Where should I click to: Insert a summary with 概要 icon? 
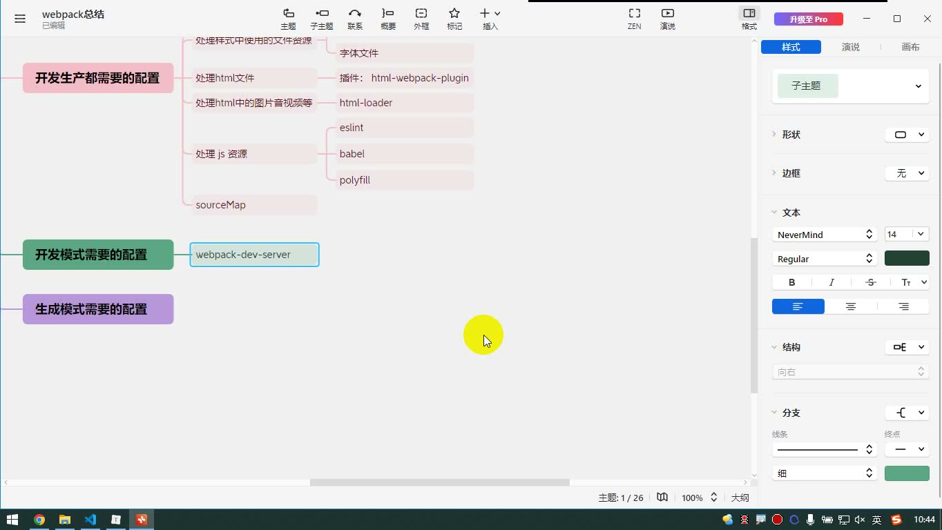click(x=388, y=19)
